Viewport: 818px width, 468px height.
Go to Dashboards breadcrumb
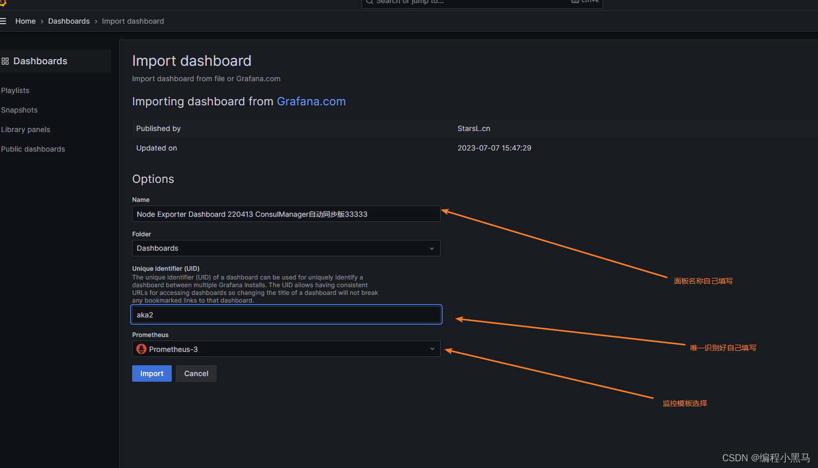(x=69, y=21)
